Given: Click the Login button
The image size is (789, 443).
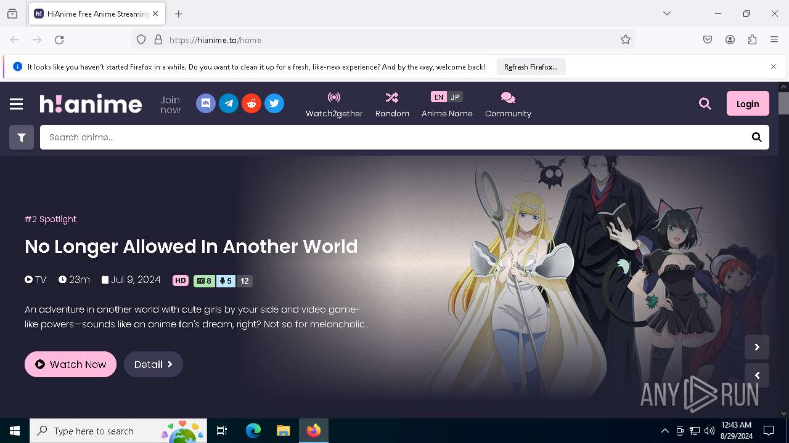Looking at the screenshot, I should coord(748,103).
